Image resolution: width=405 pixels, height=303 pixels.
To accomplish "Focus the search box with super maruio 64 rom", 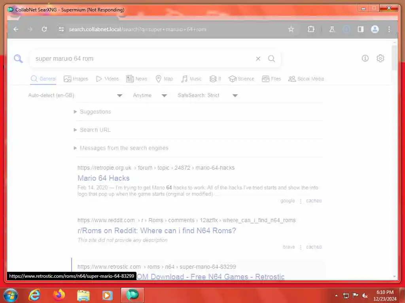I will click(142, 59).
